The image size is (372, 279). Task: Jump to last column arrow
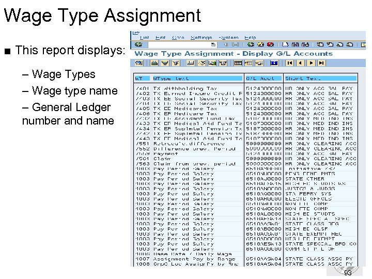[x=321, y=63]
